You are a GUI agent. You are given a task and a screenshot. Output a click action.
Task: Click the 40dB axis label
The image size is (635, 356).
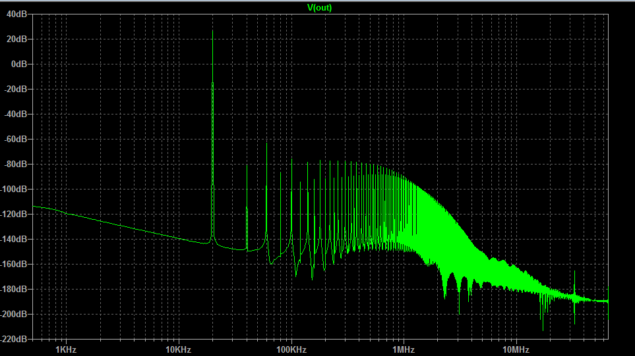(16, 14)
